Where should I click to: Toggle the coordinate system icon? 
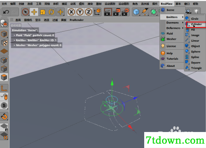click(97, 12)
